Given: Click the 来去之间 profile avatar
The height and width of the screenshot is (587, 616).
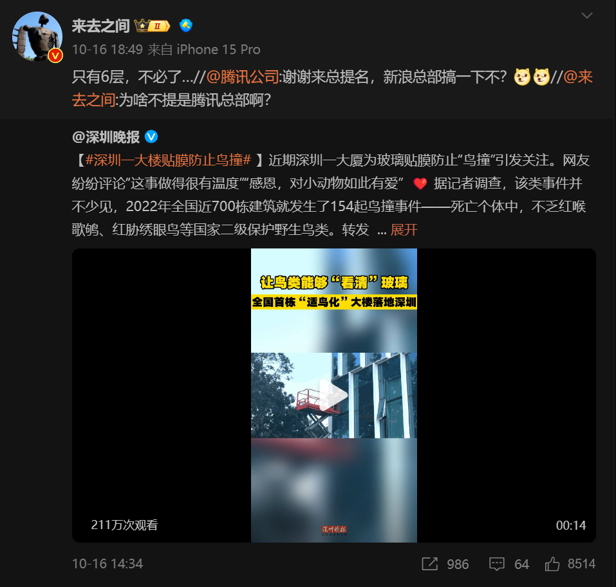Looking at the screenshot, I should pos(37,36).
